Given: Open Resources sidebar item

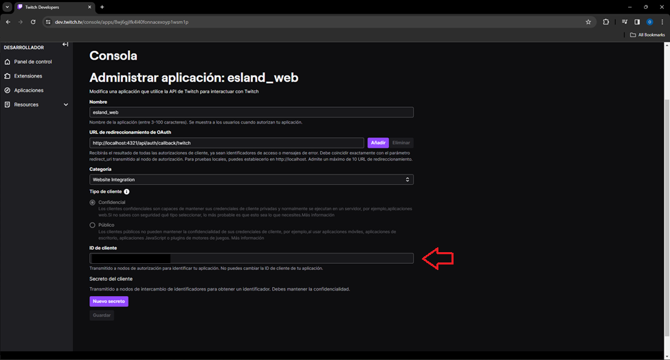Looking at the screenshot, I should tap(26, 104).
